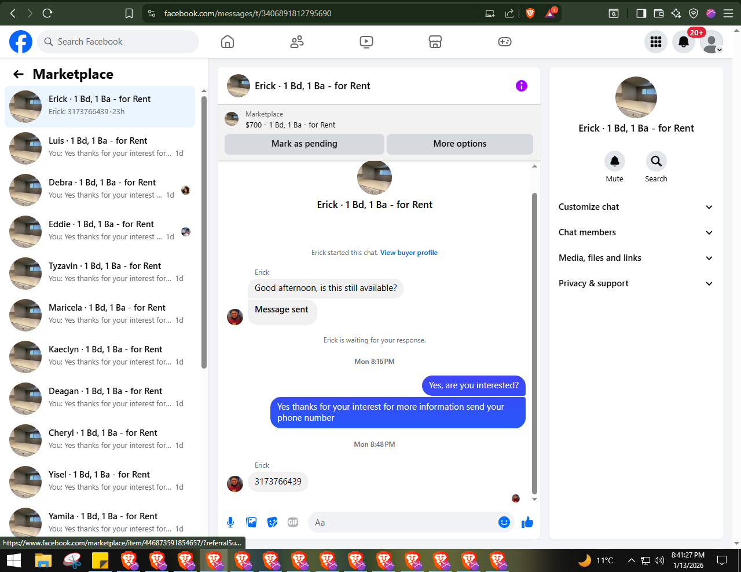Open the $700 listing link in header

coord(290,125)
